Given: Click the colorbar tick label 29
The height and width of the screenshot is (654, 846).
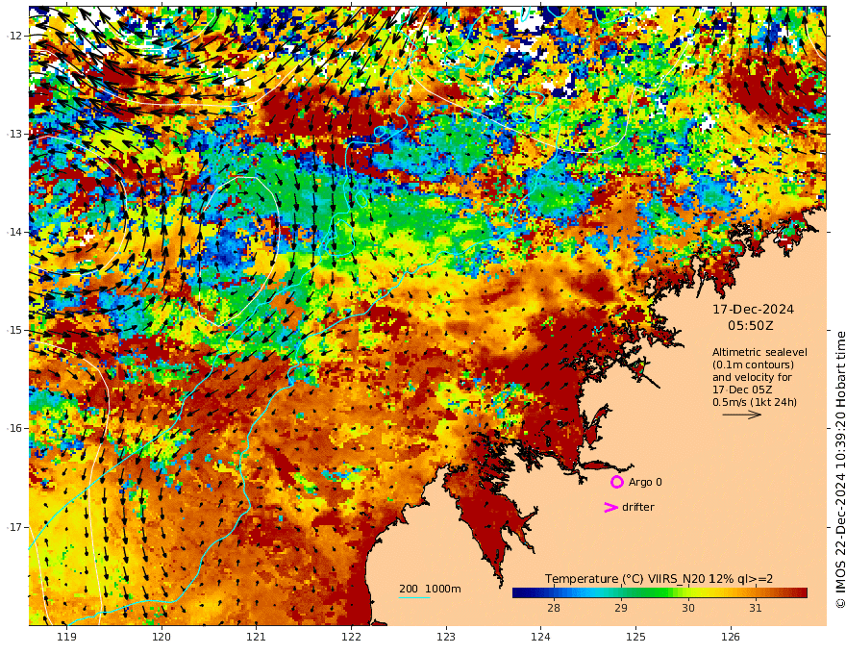Looking at the screenshot, I should tap(621, 608).
